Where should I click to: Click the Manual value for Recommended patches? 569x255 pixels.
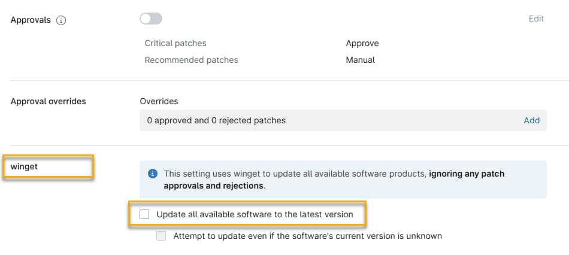[x=360, y=60]
